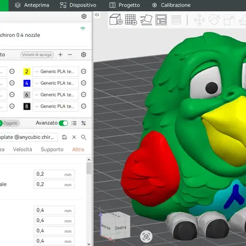This screenshot has width=246, height=246.
Task: Remove a filament with minus button
Action: [70, 55]
